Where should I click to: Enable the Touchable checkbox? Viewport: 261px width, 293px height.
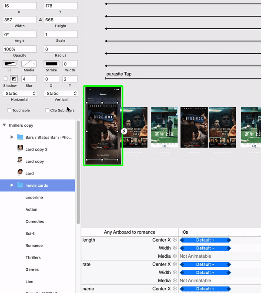[9, 110]
